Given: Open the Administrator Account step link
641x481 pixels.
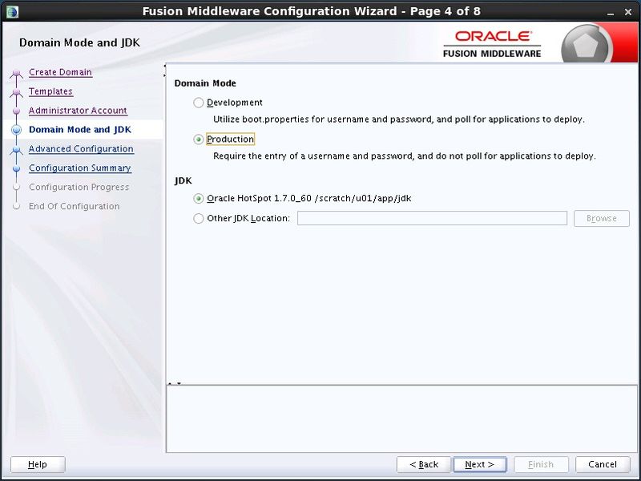Looking at the screenshot, I should 78,111.
